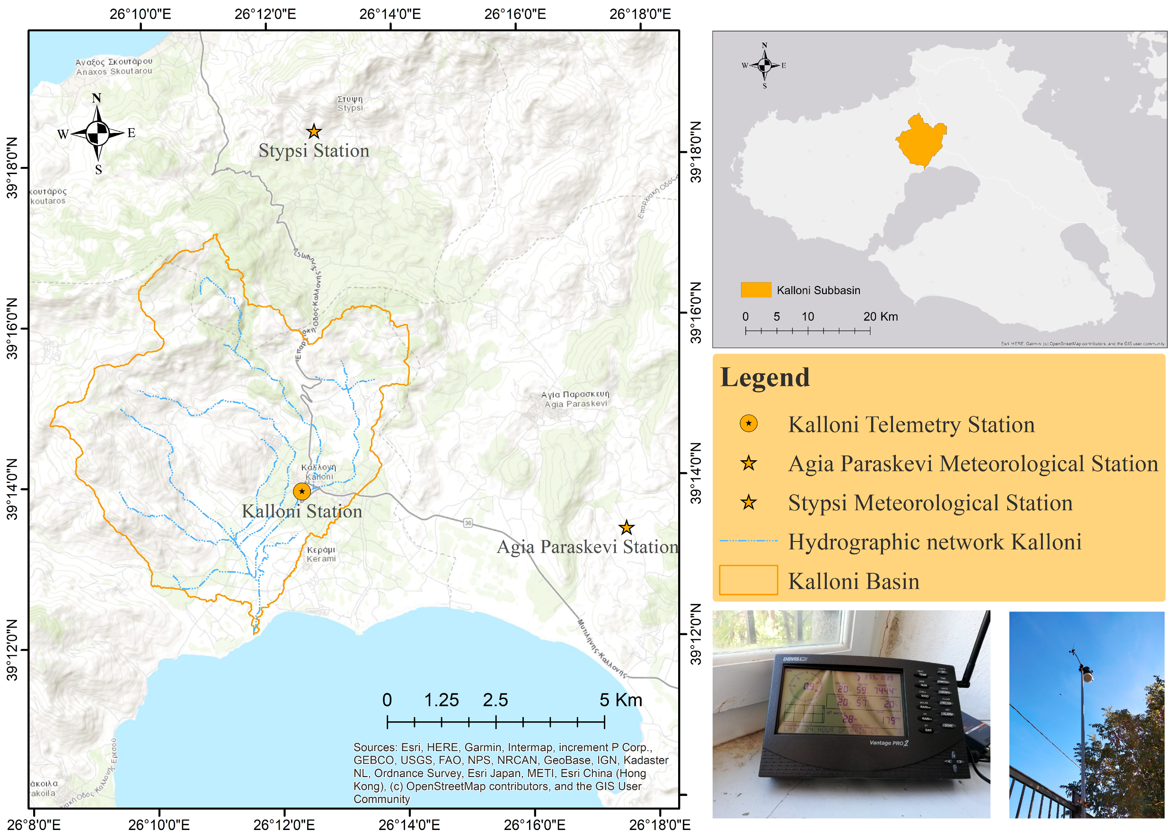Click the Stypsi Meteorological legend star symbol
The height and width of the screenshot is (839, 1175).
point(749,502)
